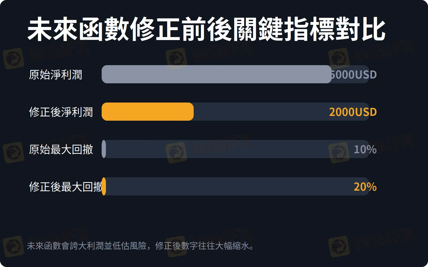Click the 5000USD value label
The width and height of the screenshot is (428, 267).
[354, 75]
